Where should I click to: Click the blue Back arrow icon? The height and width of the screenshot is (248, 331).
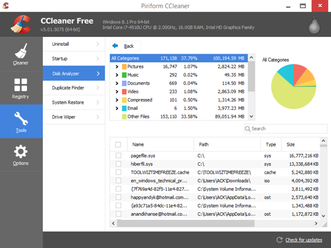(x=115, y=46)
